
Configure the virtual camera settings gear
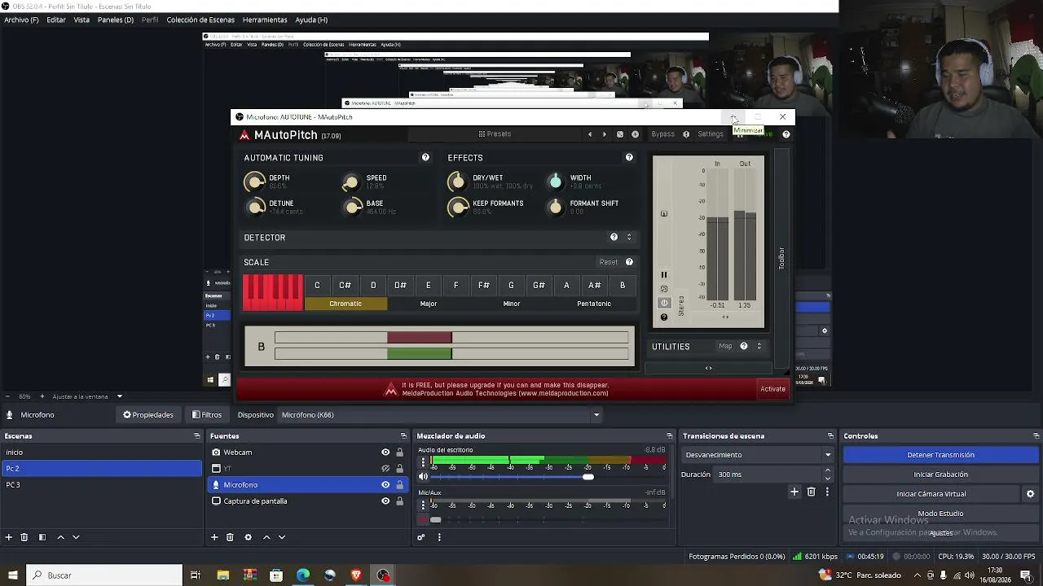tap(1030, 494)
